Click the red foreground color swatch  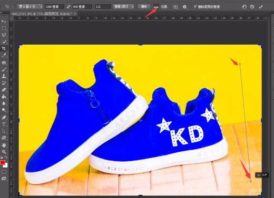coord(3,163)
